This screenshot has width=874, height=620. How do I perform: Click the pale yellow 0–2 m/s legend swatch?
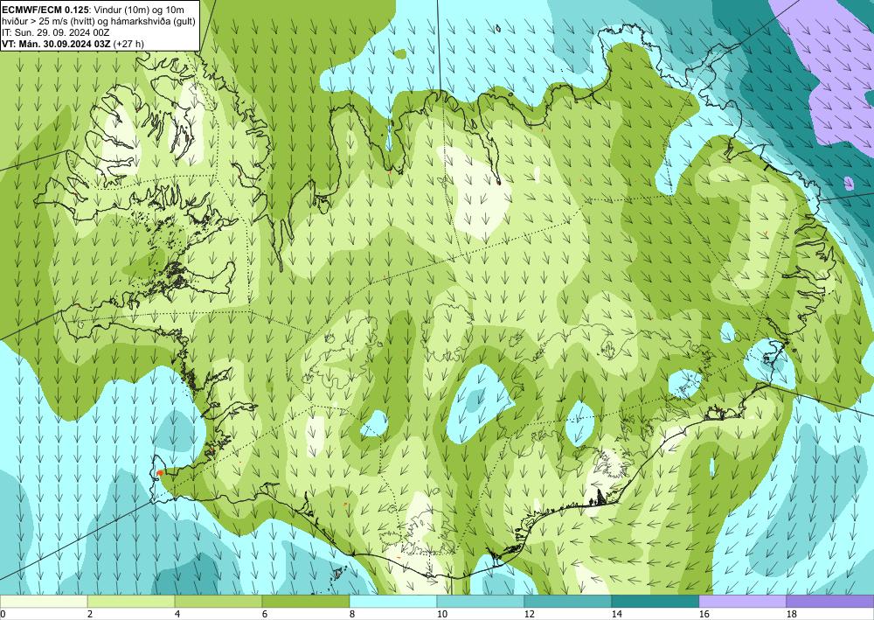[44, 601]
